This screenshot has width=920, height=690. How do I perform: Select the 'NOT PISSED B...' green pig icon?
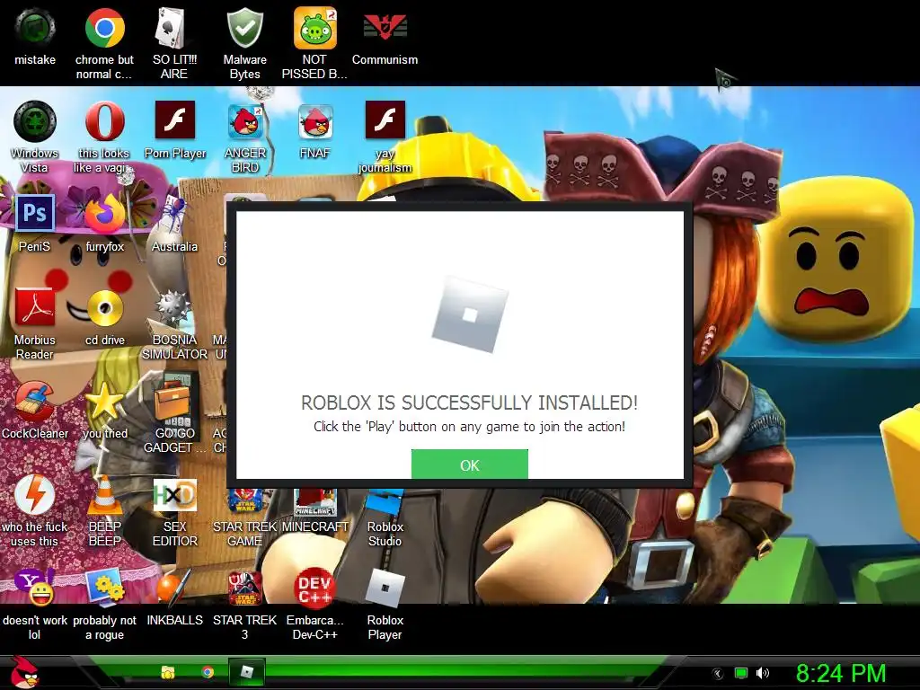pos(314,44)
